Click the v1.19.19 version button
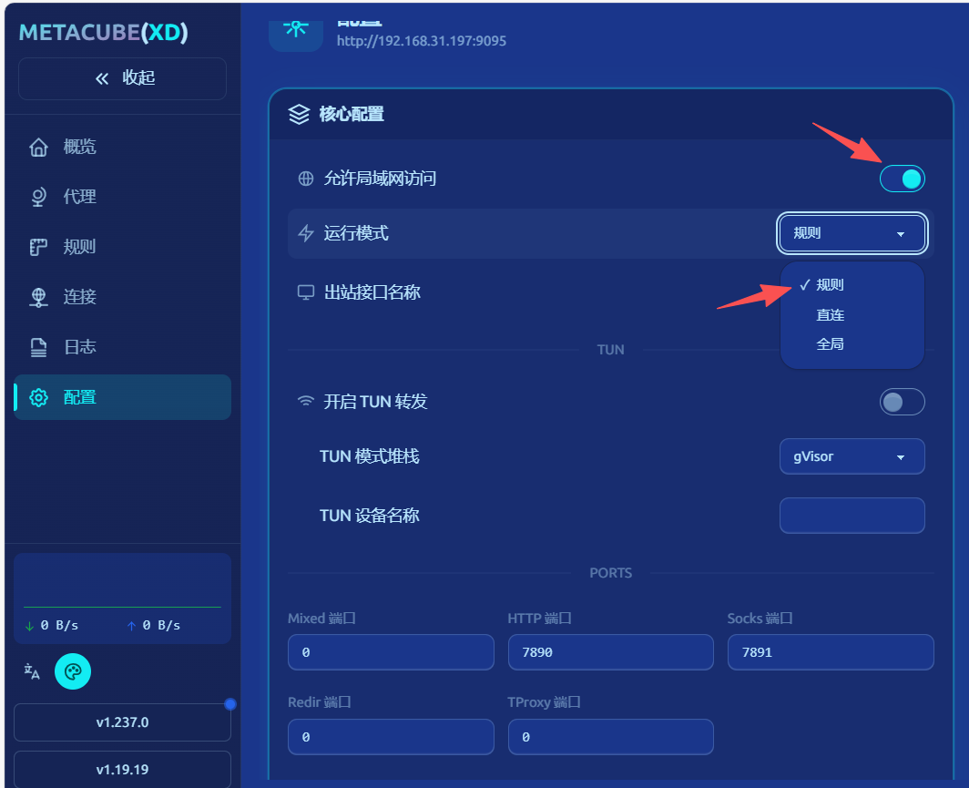The image size is (969, 788). coord(122,770)
